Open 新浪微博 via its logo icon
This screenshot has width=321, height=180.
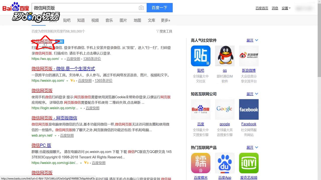tap(249, 55)
